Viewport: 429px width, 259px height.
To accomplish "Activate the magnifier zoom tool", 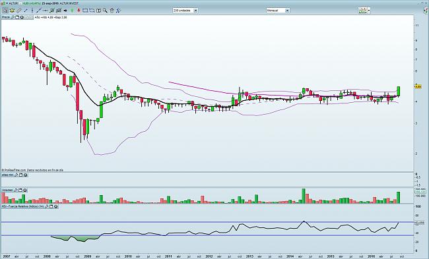I will pos(105,11).
